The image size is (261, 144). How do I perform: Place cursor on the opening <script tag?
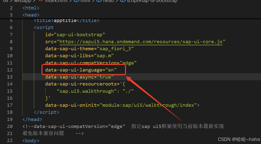pyautogui.click(x=43, y=27)
